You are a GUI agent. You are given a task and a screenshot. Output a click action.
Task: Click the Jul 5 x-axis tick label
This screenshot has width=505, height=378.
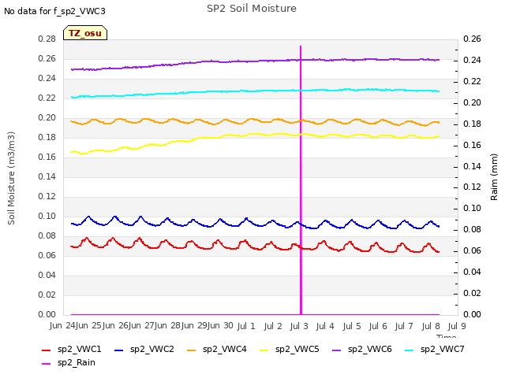point(352,326)
